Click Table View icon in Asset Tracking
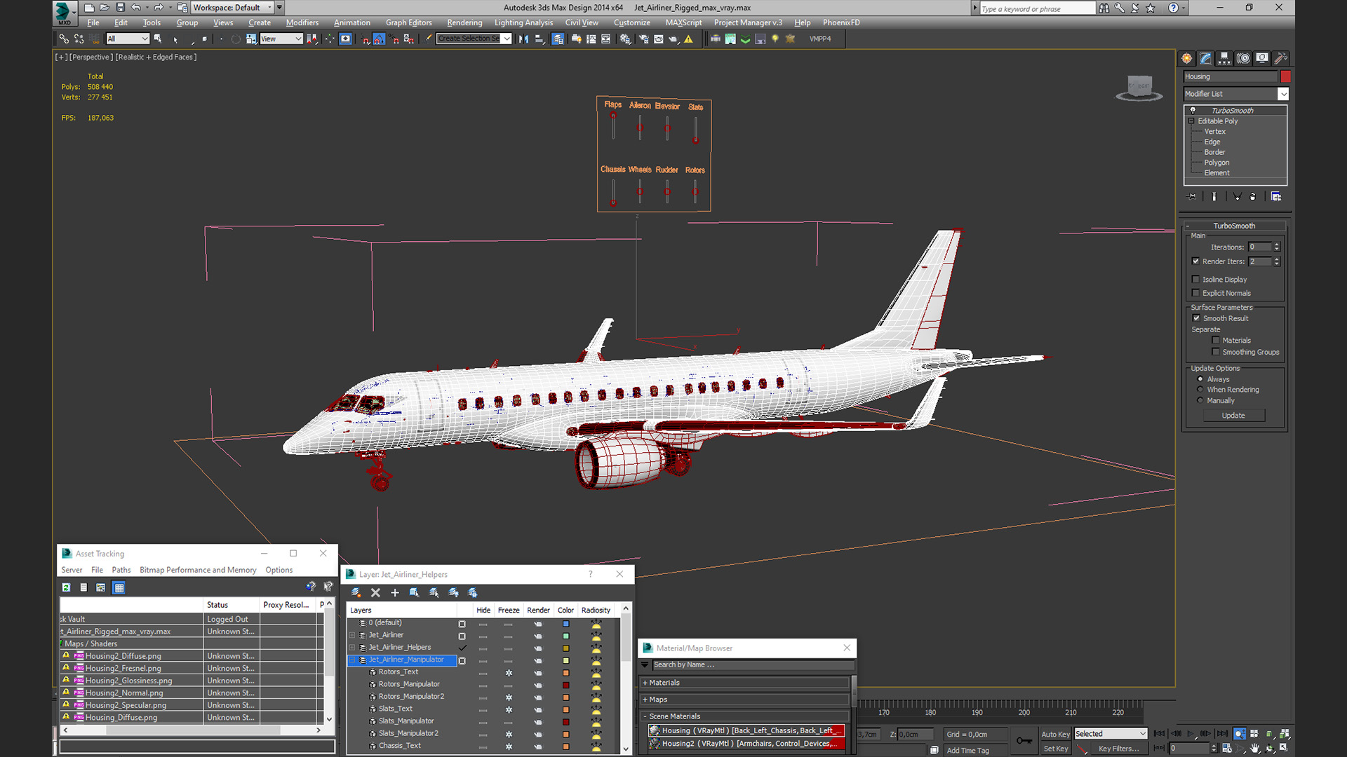This screenshot has height=757, width=1347. (119, 587)
